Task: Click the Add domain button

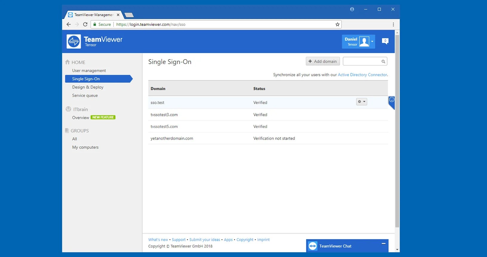Action: (323, 61)
